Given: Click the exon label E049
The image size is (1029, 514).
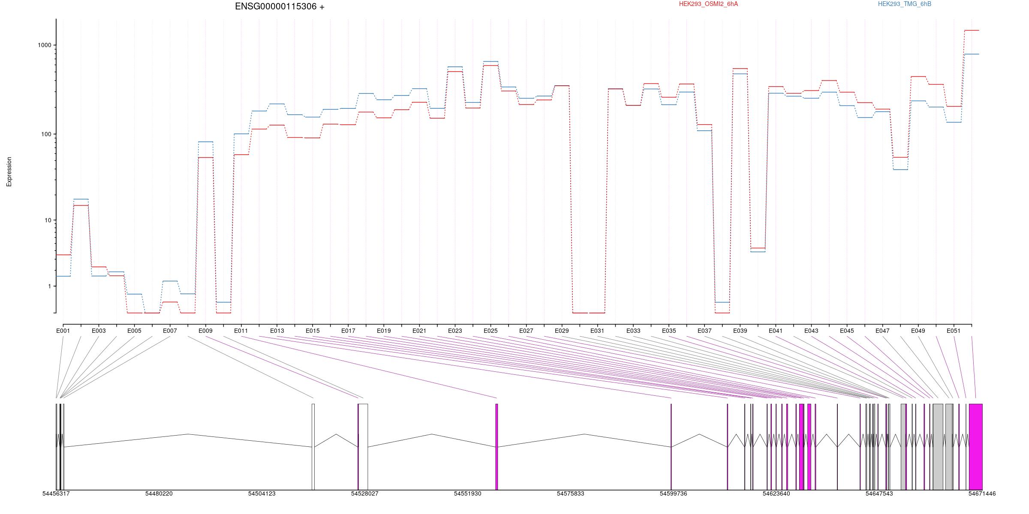Looking at the screenshot, I should tap(918, 331).
